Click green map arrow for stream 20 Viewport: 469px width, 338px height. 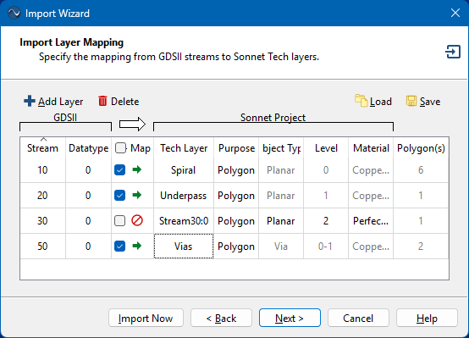click(137, 195)
